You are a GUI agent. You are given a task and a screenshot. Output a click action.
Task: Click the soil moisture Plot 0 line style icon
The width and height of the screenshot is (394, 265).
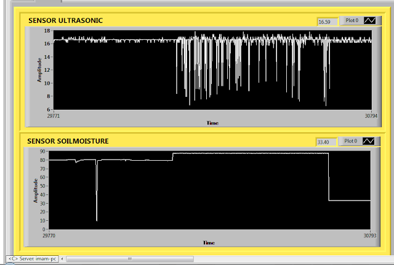point(369,141)
